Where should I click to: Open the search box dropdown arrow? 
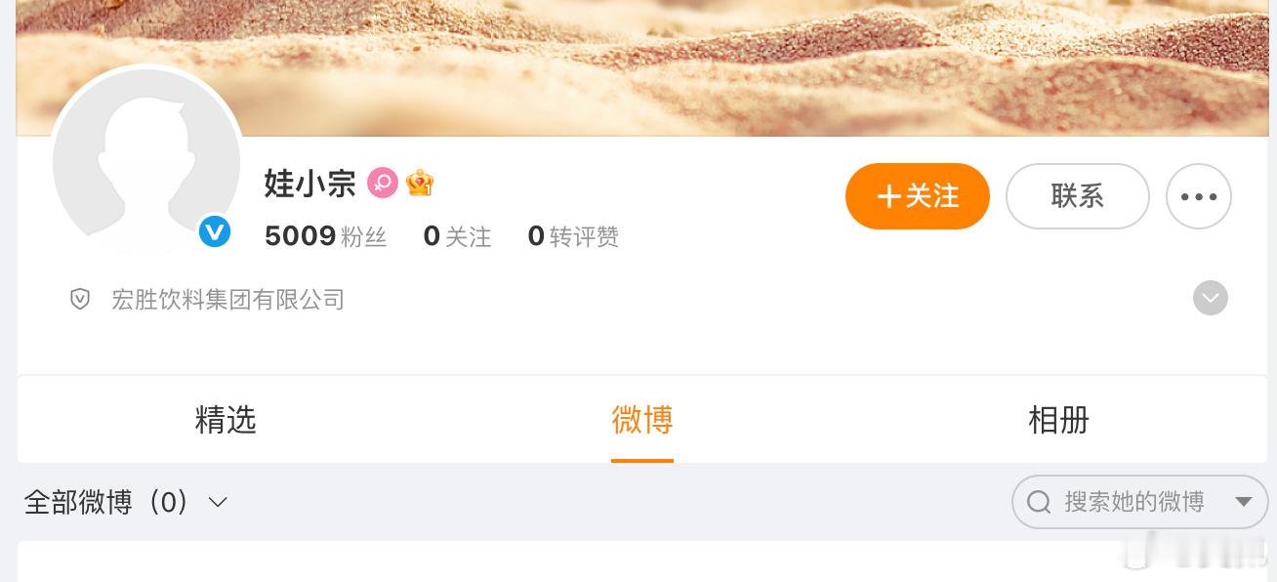pos(1244,502)
